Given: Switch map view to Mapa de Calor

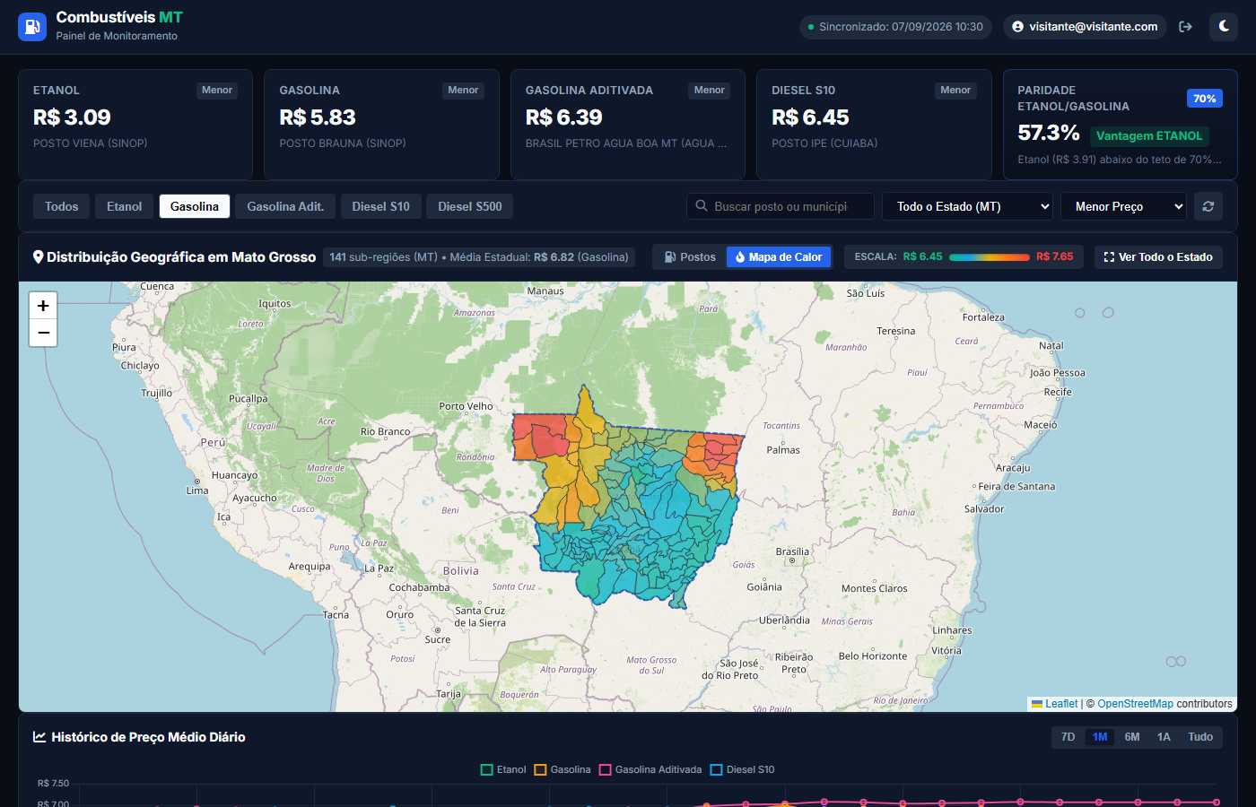Looking at the screenshot, I should tap(779, 257).
